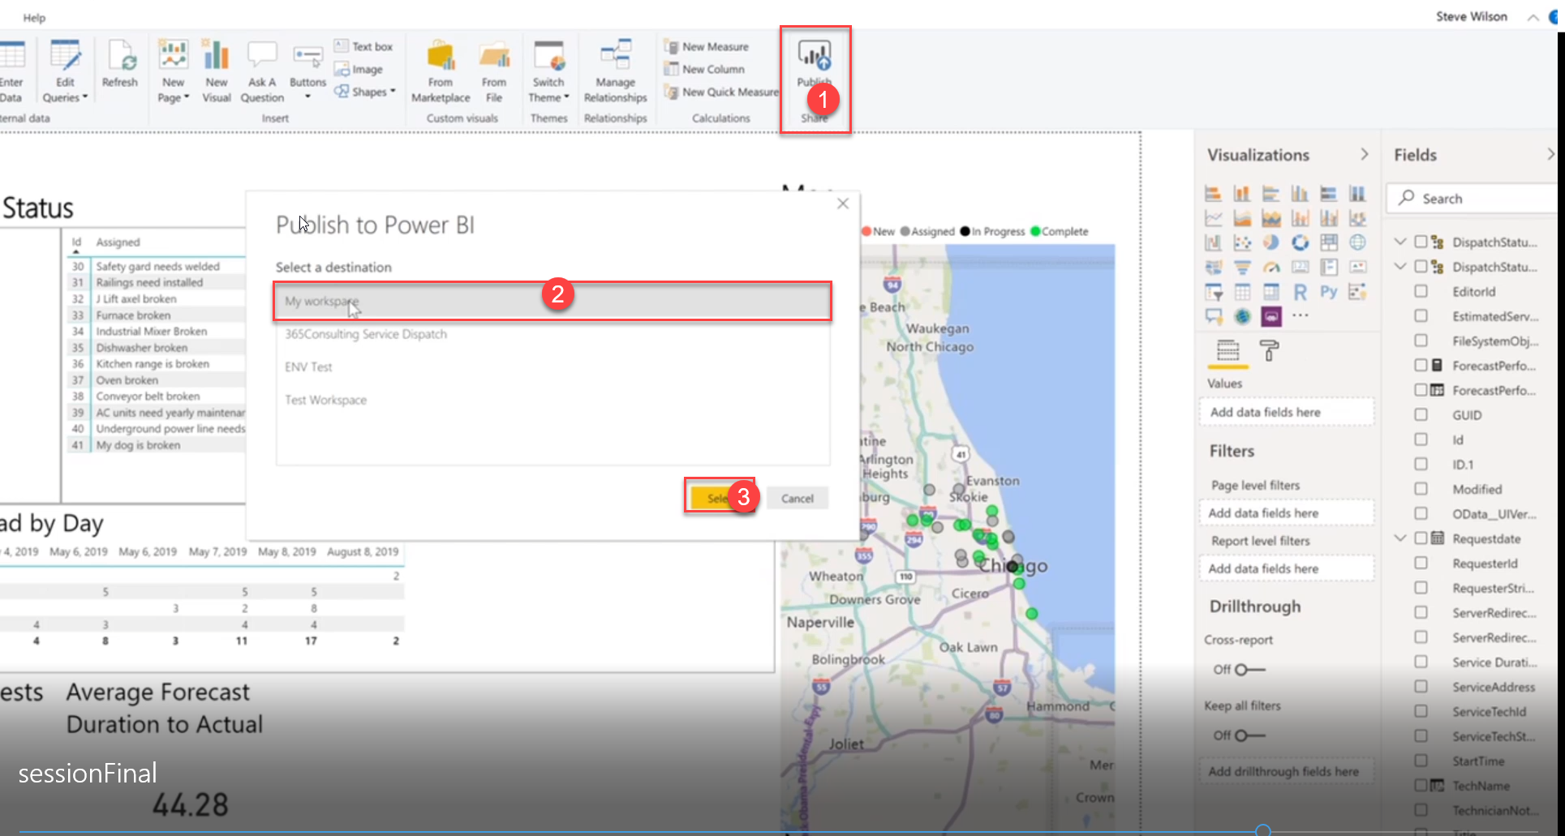Check the RequesterId field checkbox
Screen dimensions: 1565x836
[1421, 563]
